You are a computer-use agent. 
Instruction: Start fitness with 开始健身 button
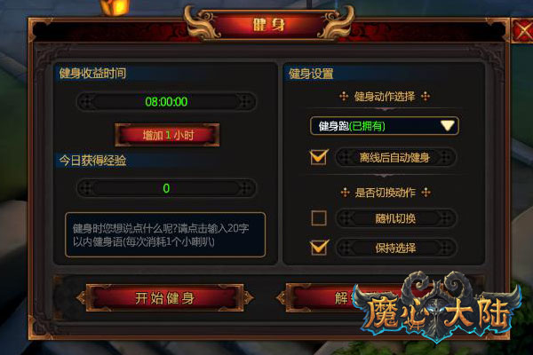[164, 298]
